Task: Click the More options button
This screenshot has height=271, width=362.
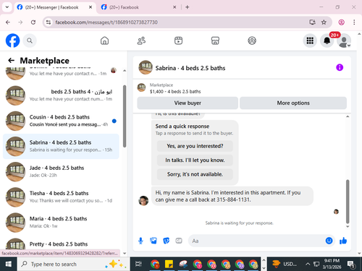Action: (293, 103)
